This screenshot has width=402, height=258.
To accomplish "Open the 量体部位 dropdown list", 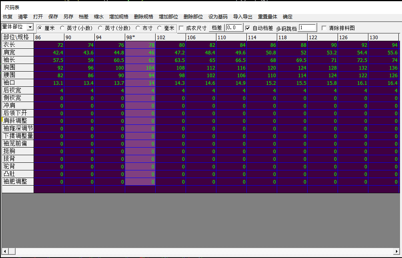I will tap(30, 27).
